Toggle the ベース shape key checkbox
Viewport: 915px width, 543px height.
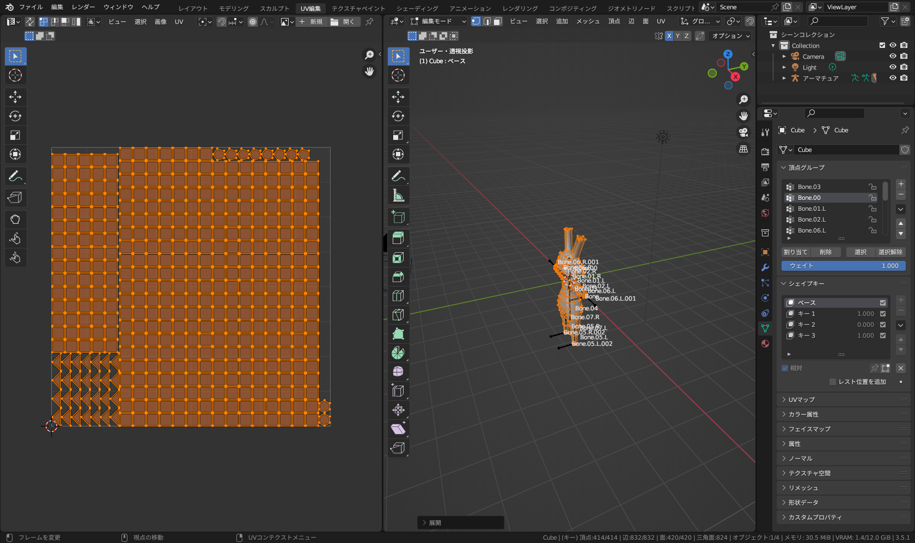pyautogui.click(x=883, y=303)
